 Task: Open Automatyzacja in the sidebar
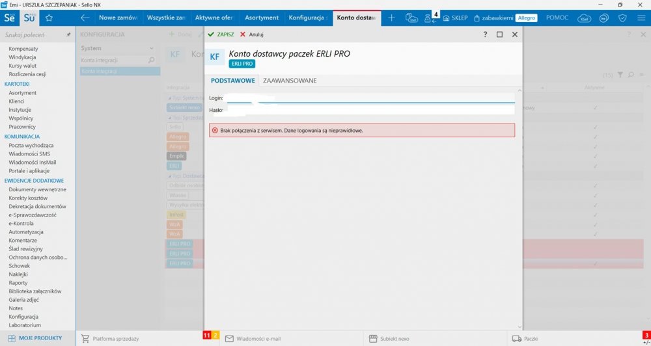click(26, 232)
